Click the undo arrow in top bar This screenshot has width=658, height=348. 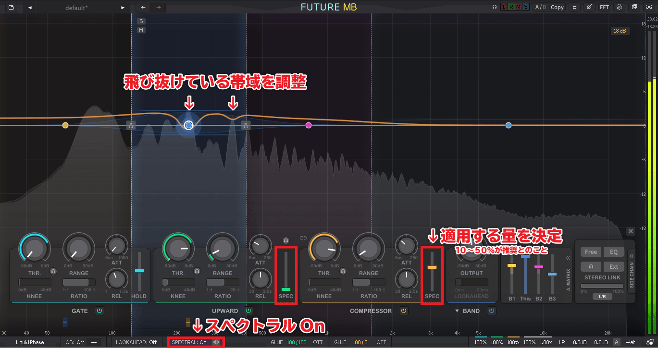(x=143, y=7)
